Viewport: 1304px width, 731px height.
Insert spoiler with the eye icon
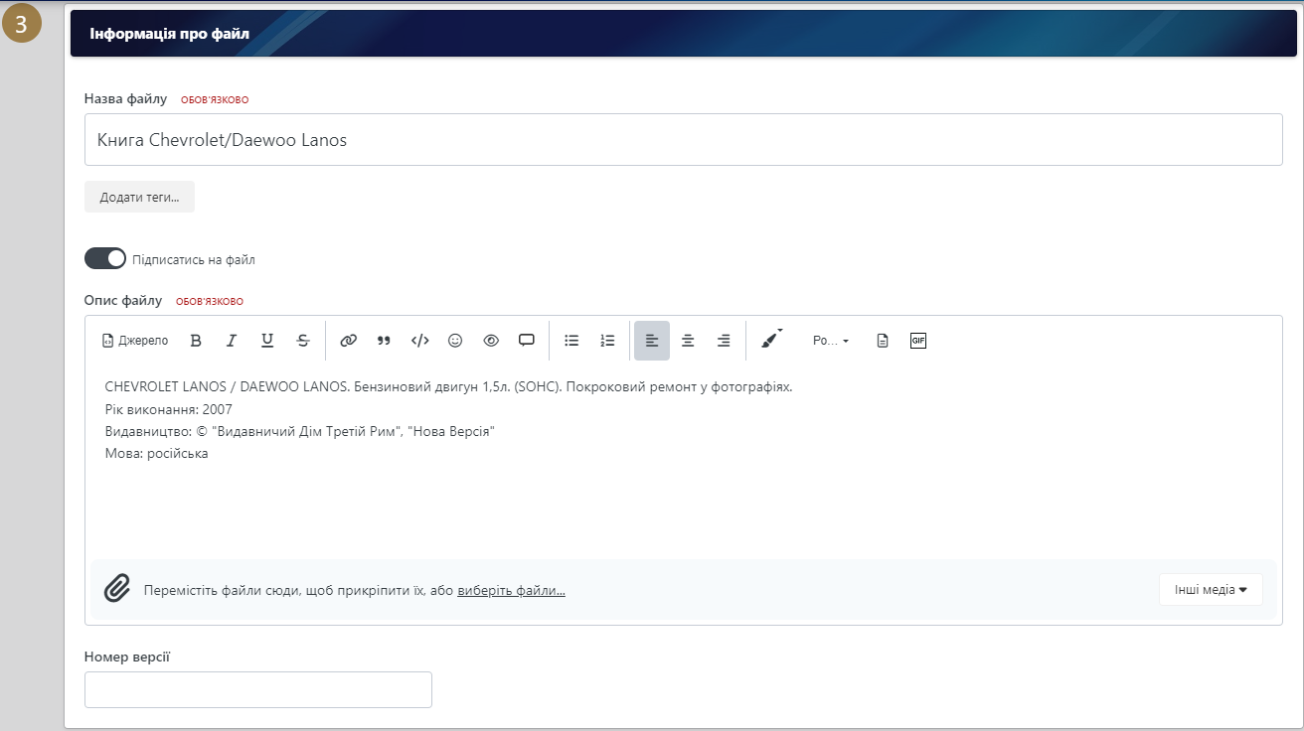point(491,341)
